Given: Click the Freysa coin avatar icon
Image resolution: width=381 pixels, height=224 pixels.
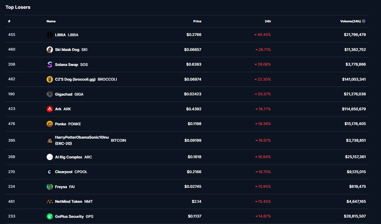Looking at the screenshot, I should tap(49, 187).
